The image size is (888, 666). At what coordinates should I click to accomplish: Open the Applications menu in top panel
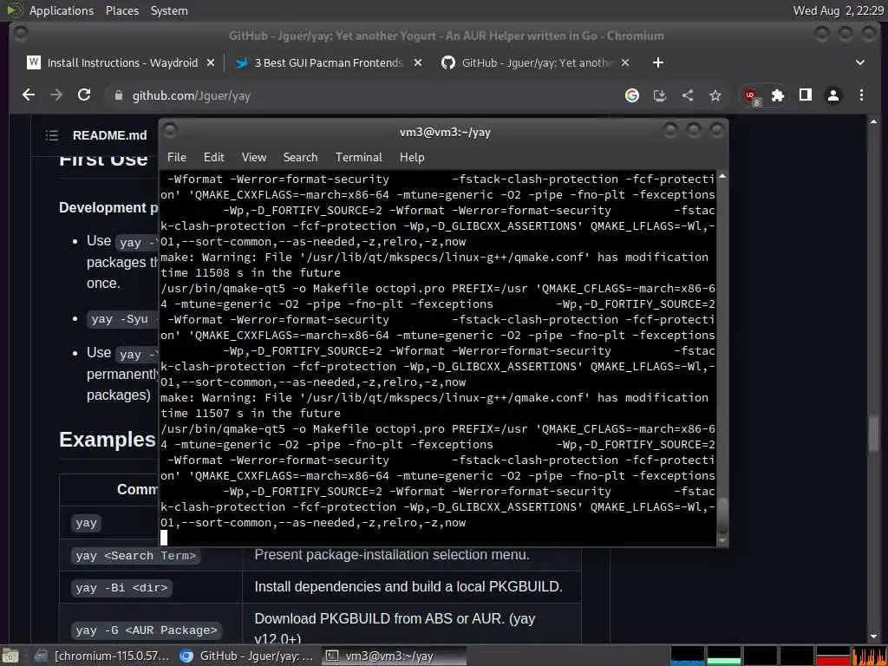[62, 10]
